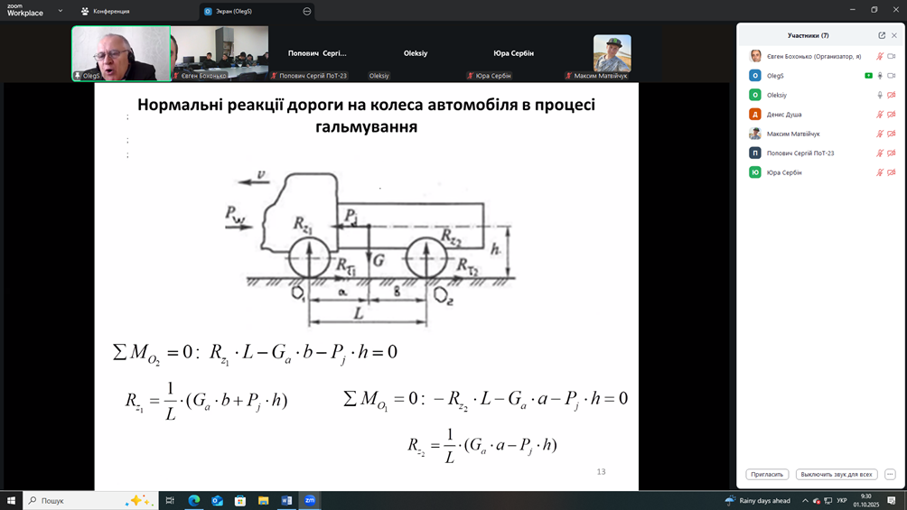Click Максим Матвійчук muted microphone icon
This screenshot has width=907, height=510.
point(880,134)
